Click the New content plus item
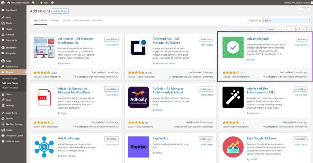Viewport: 313px width, 163px height. tap(44, 2)
